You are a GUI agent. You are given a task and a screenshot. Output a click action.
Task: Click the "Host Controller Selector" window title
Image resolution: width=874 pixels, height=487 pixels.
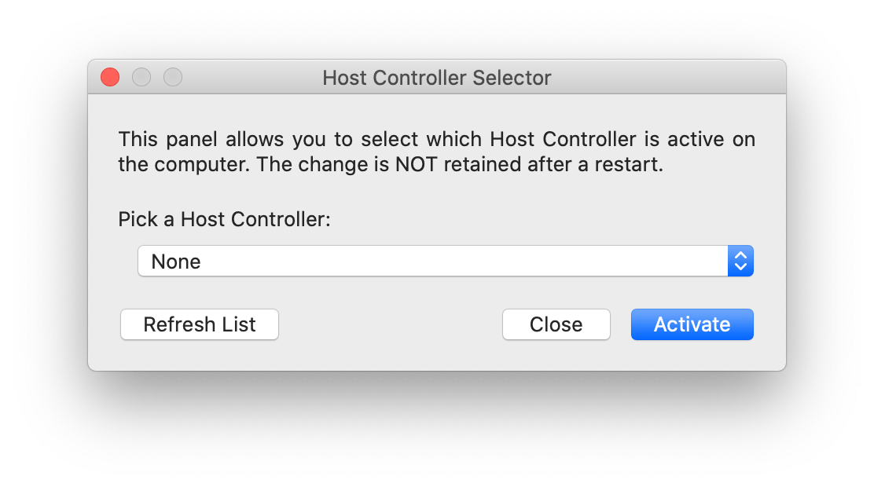[437, 78]
